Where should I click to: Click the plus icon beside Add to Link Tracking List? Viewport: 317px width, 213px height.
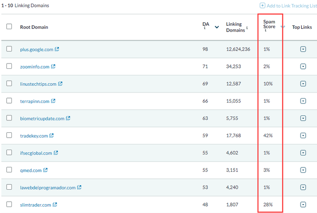pos(262,5)
